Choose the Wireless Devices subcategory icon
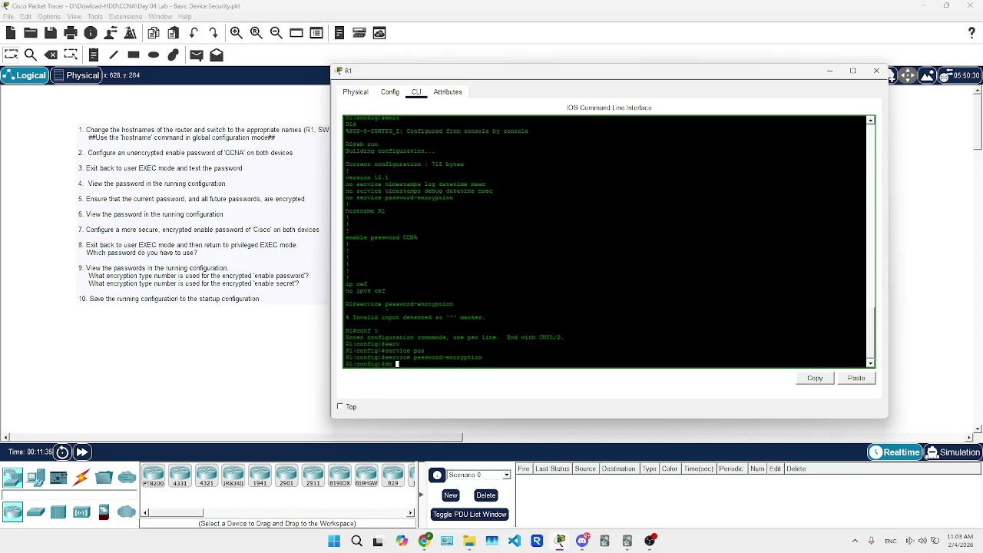The image size is (983, 553). pyautogui.click(x=81, y=512)
